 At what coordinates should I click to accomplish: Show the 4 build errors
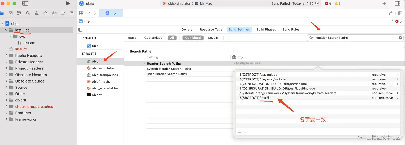328,3
